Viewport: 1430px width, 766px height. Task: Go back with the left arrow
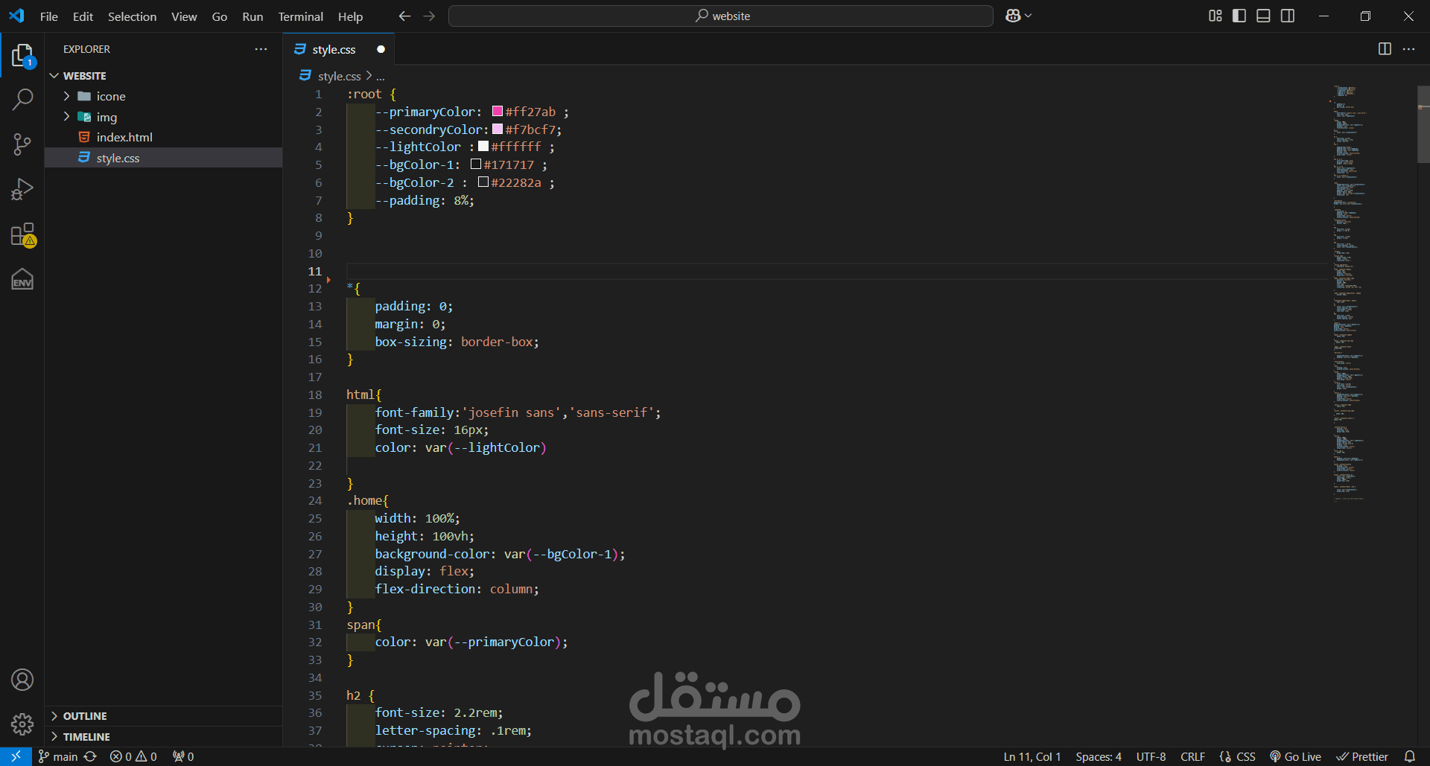(x=404, y=16)
